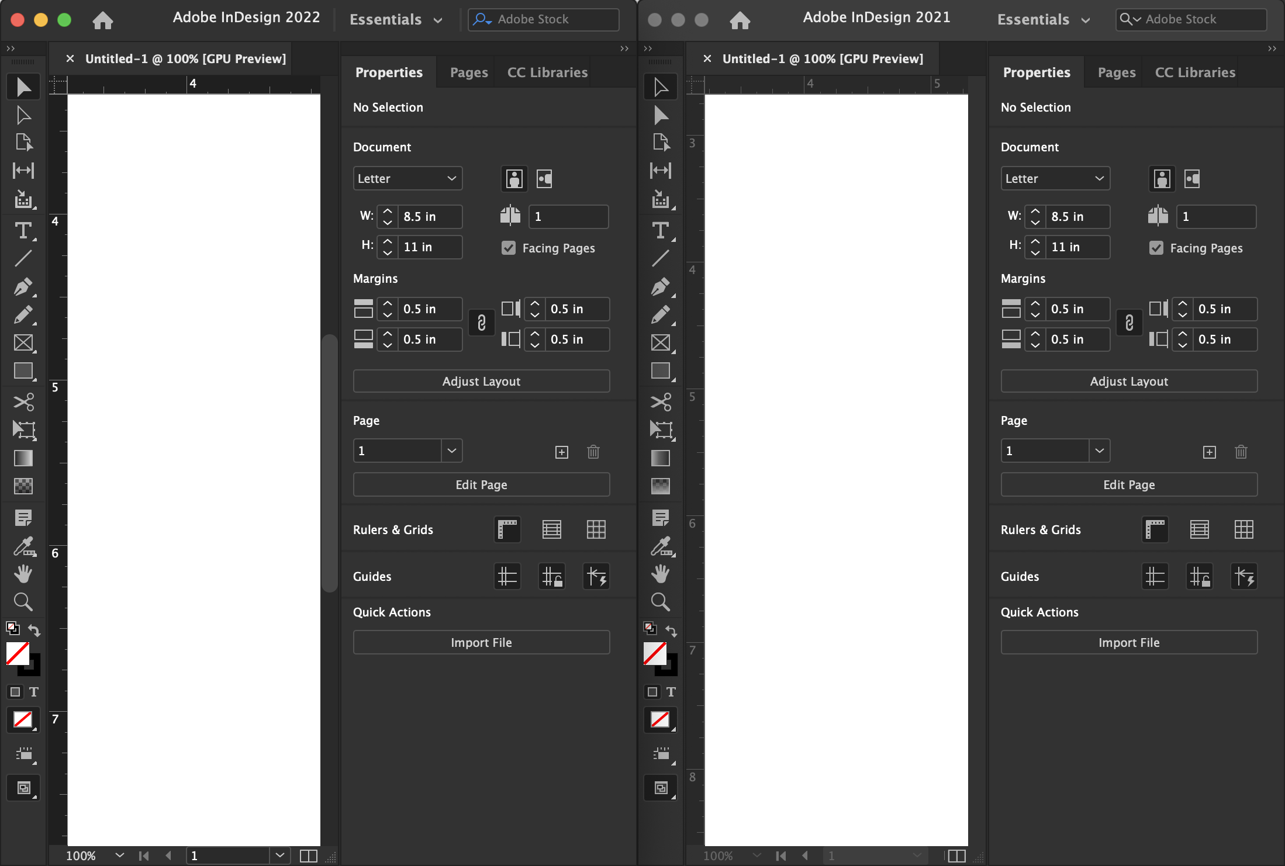Click the add new page icon

tap(561, 451)
